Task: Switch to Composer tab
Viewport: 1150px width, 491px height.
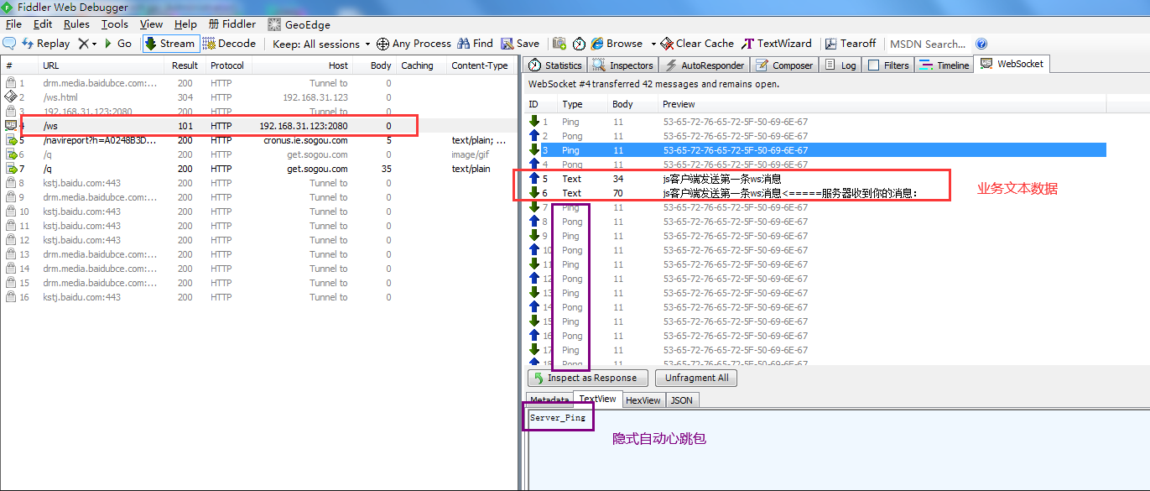Action: pyautogui.click(x=784, y=65)
